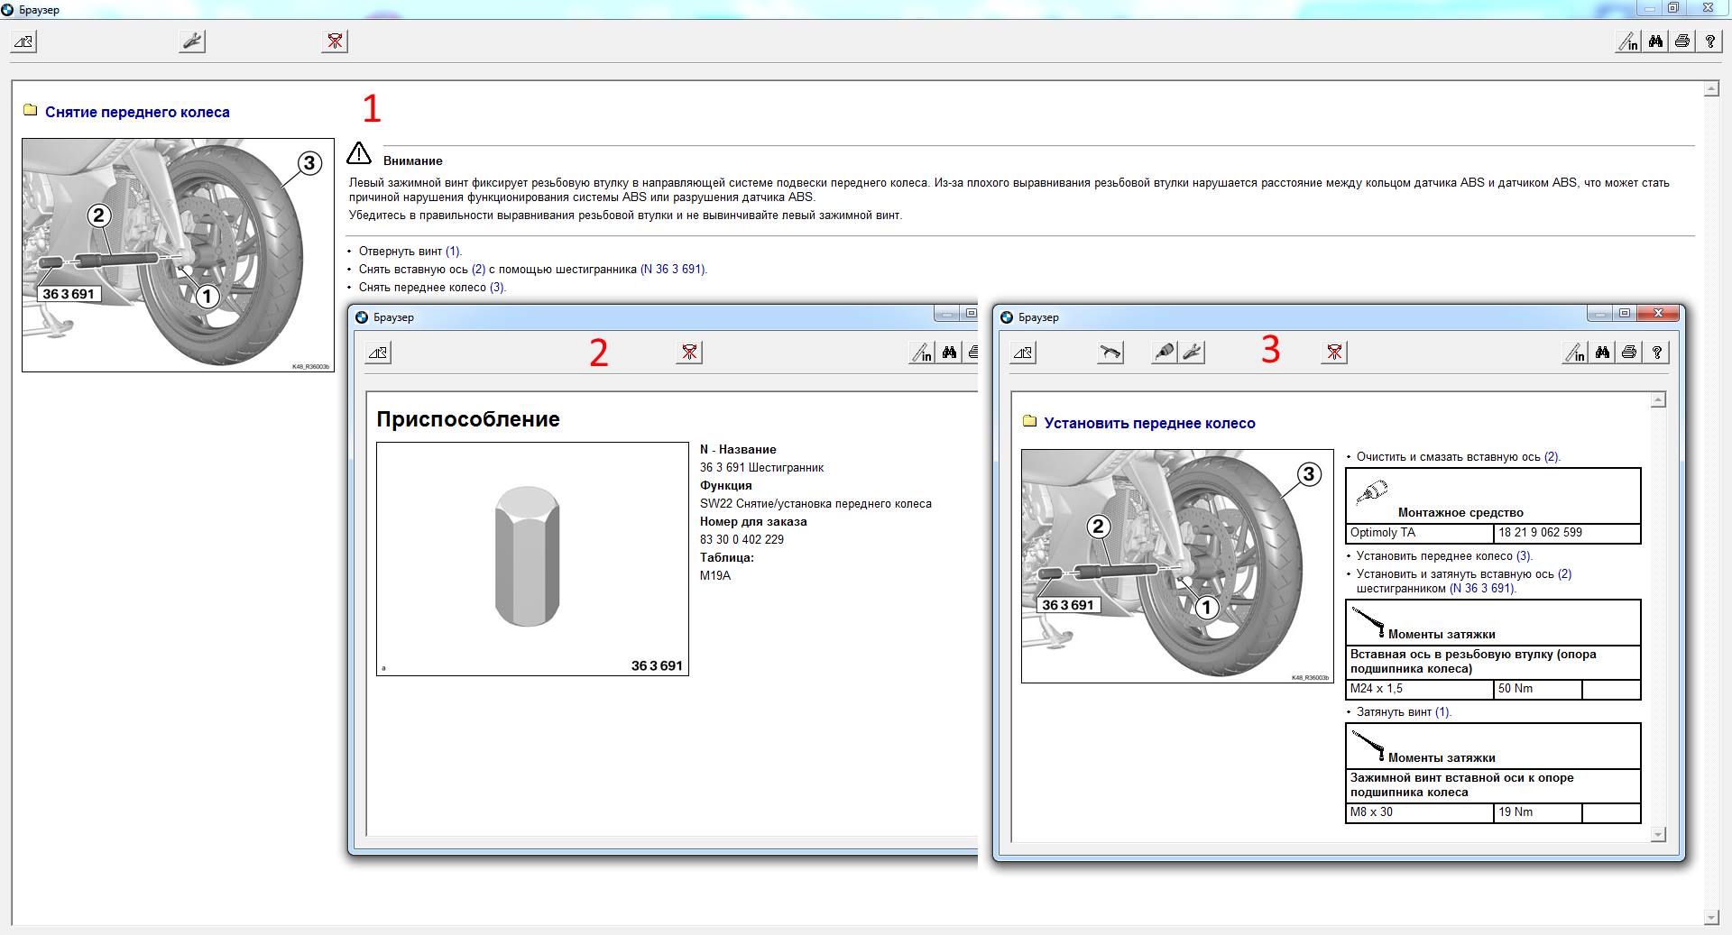The image size is (1732, 935).
Task: Open the front wheel illustration in install-wheel window
Action: coord(1177,566)
